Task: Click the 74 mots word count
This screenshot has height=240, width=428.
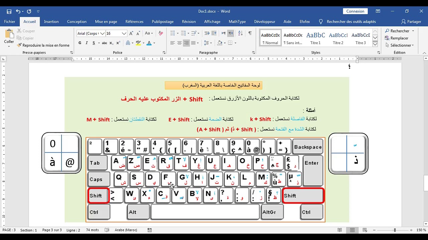Action: click(x=92, y=230)
